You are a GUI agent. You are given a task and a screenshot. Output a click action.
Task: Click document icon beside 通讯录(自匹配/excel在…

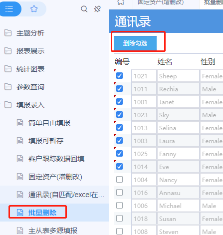(20, 195)
